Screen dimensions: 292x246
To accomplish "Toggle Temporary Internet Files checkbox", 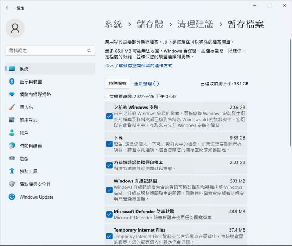I will [x=109, y=236].
